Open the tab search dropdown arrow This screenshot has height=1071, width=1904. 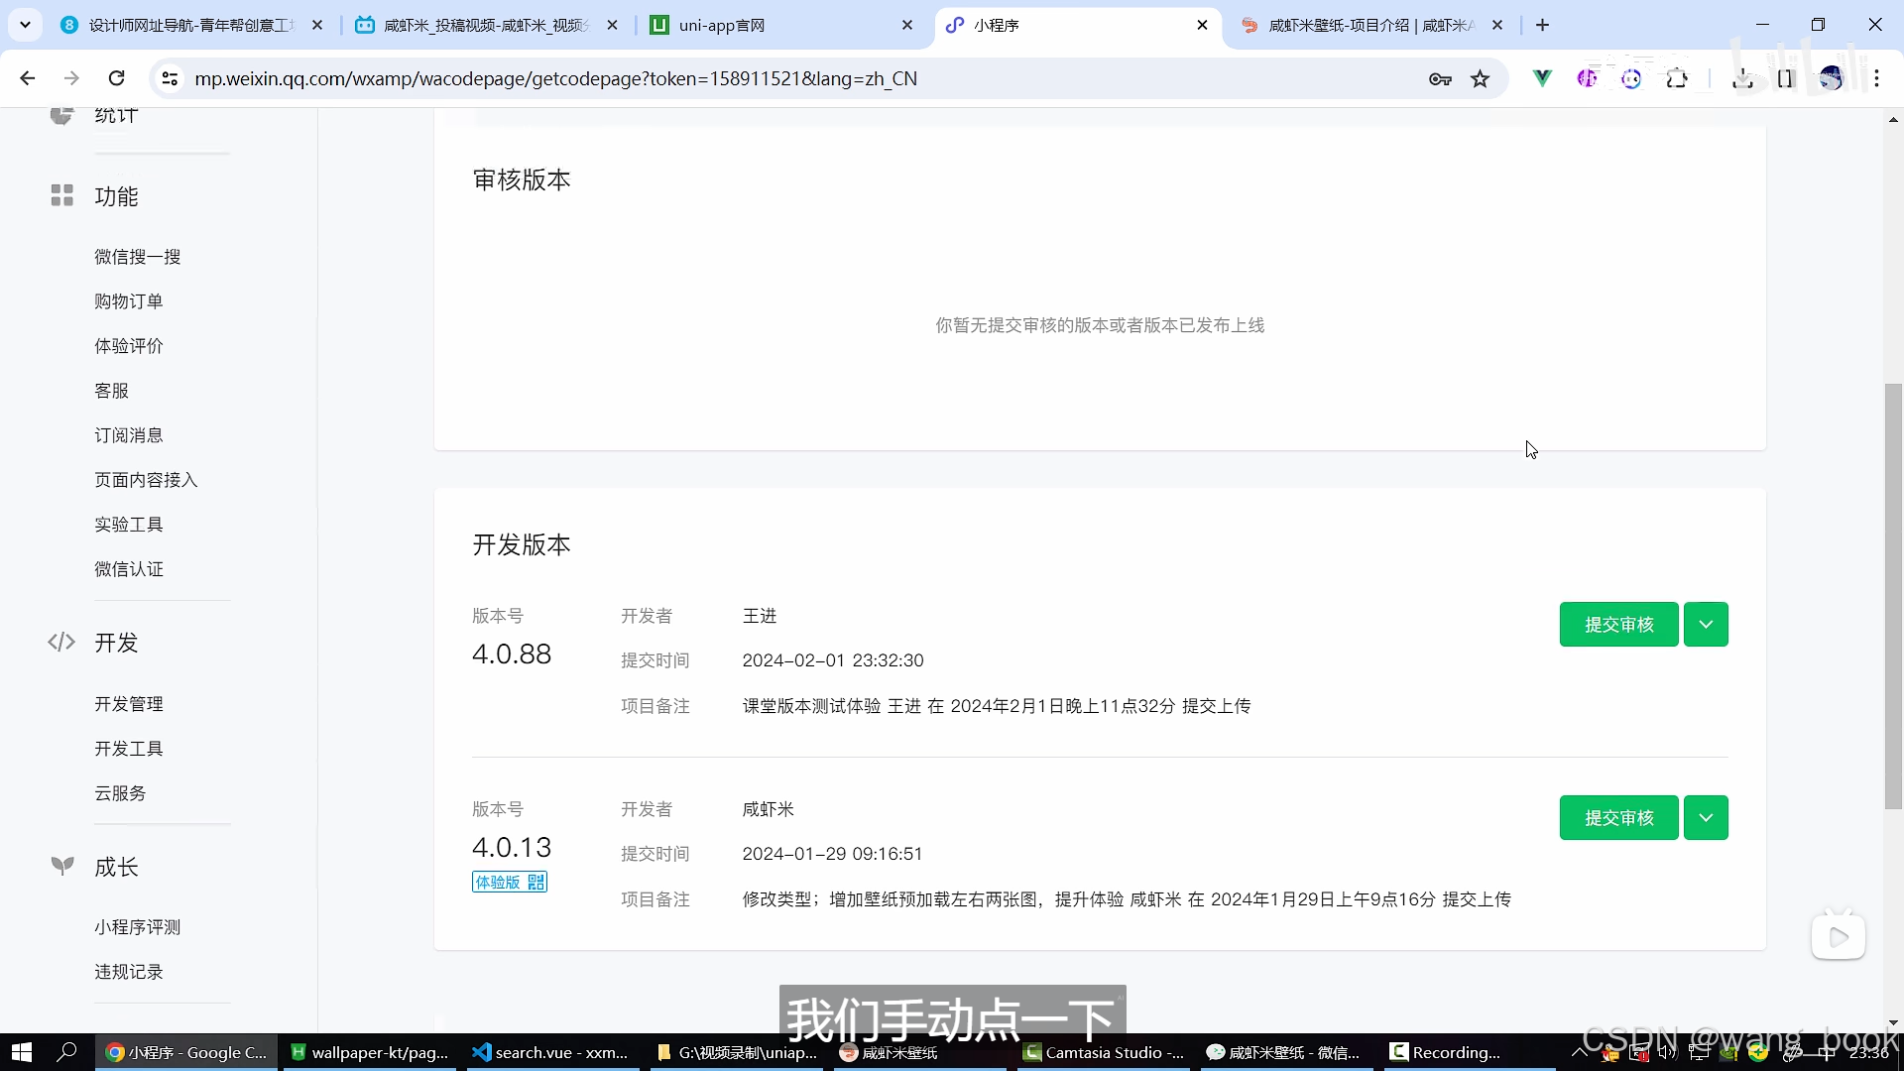pyautogui.click(x=25, y=25)
